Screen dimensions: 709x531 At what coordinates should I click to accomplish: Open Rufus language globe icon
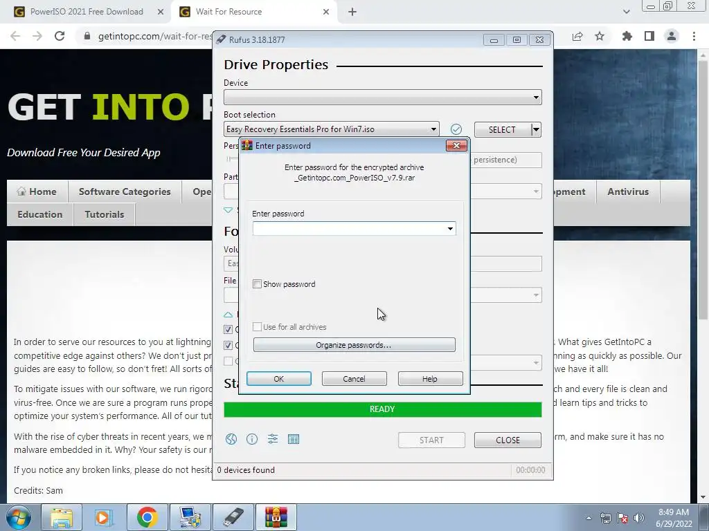coord(231,439)
